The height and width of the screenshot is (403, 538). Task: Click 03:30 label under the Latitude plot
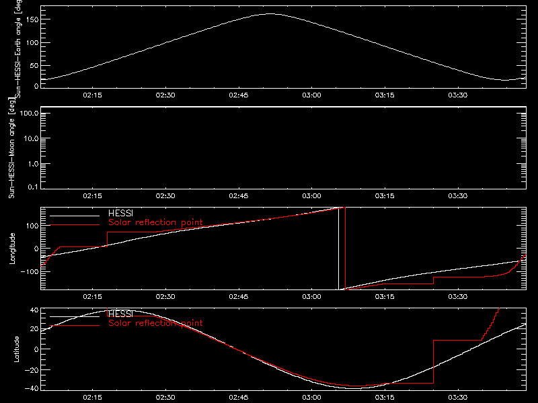(458, 398)
